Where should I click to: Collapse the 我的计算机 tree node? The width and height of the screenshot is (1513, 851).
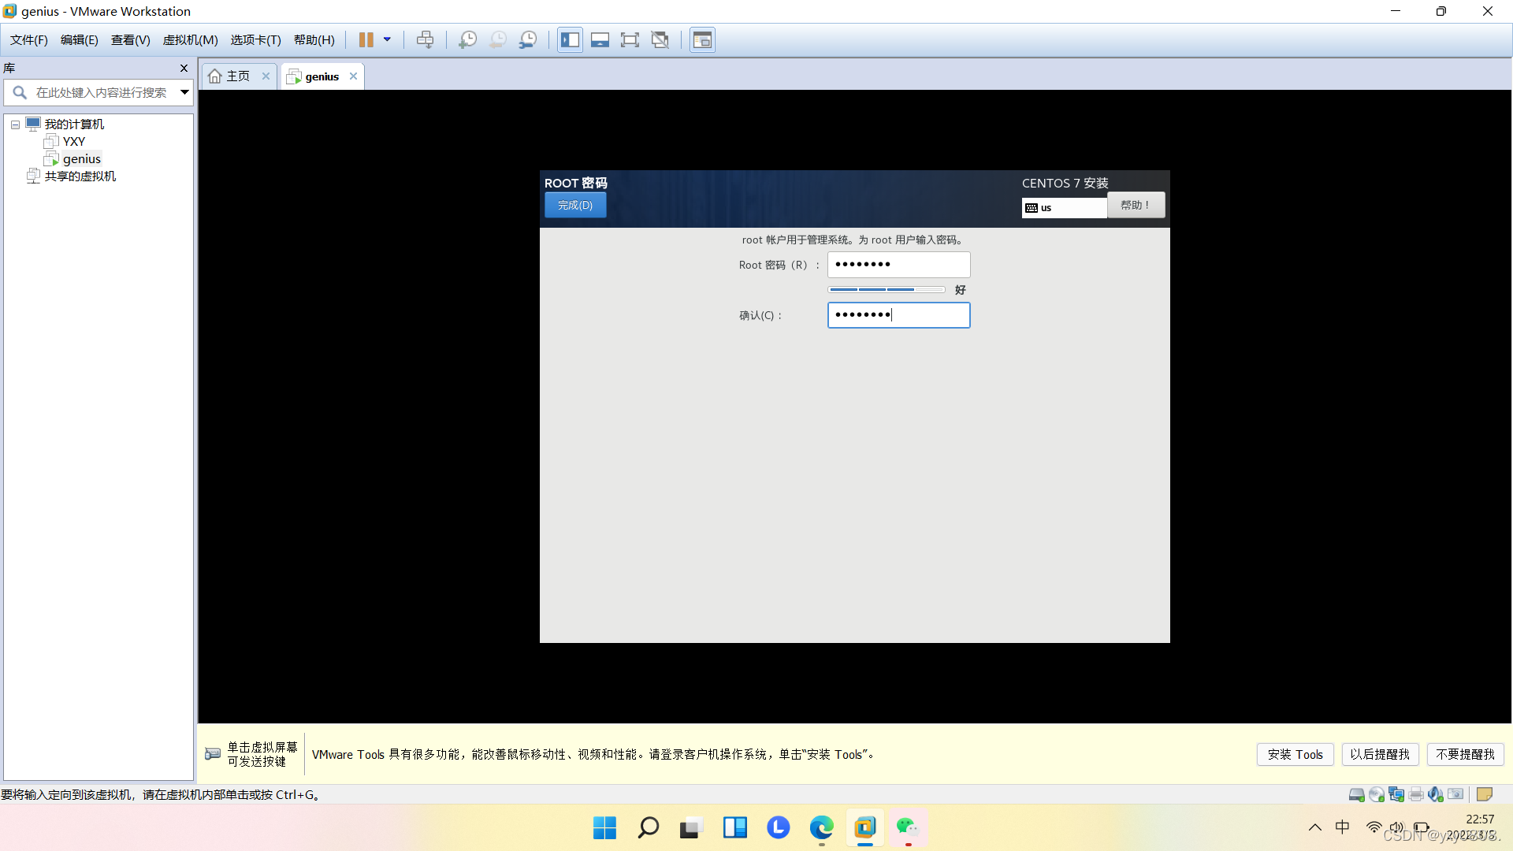pos(15,124)
